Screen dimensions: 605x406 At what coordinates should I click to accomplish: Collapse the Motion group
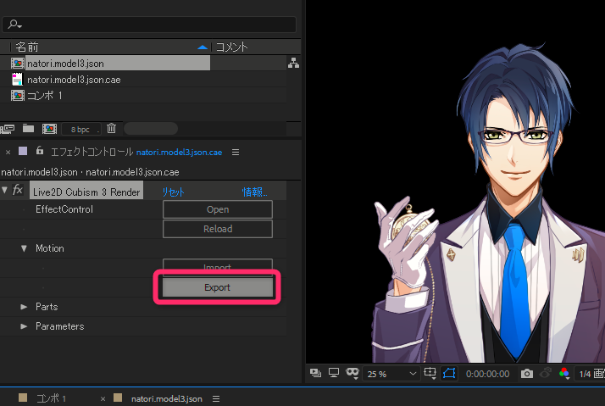tap(24, 248)
